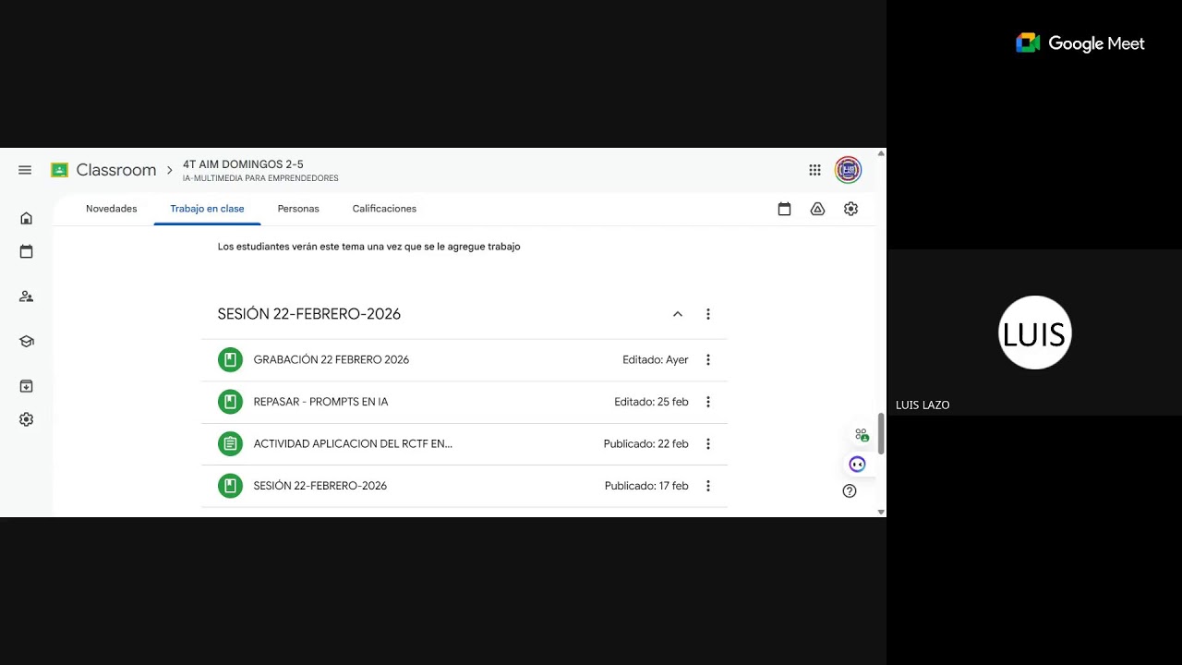This screenshot has width=1182, height=665.
Task: Open more options for REPASAR - PROMPTS EN IA
Action: pos(708,402)
